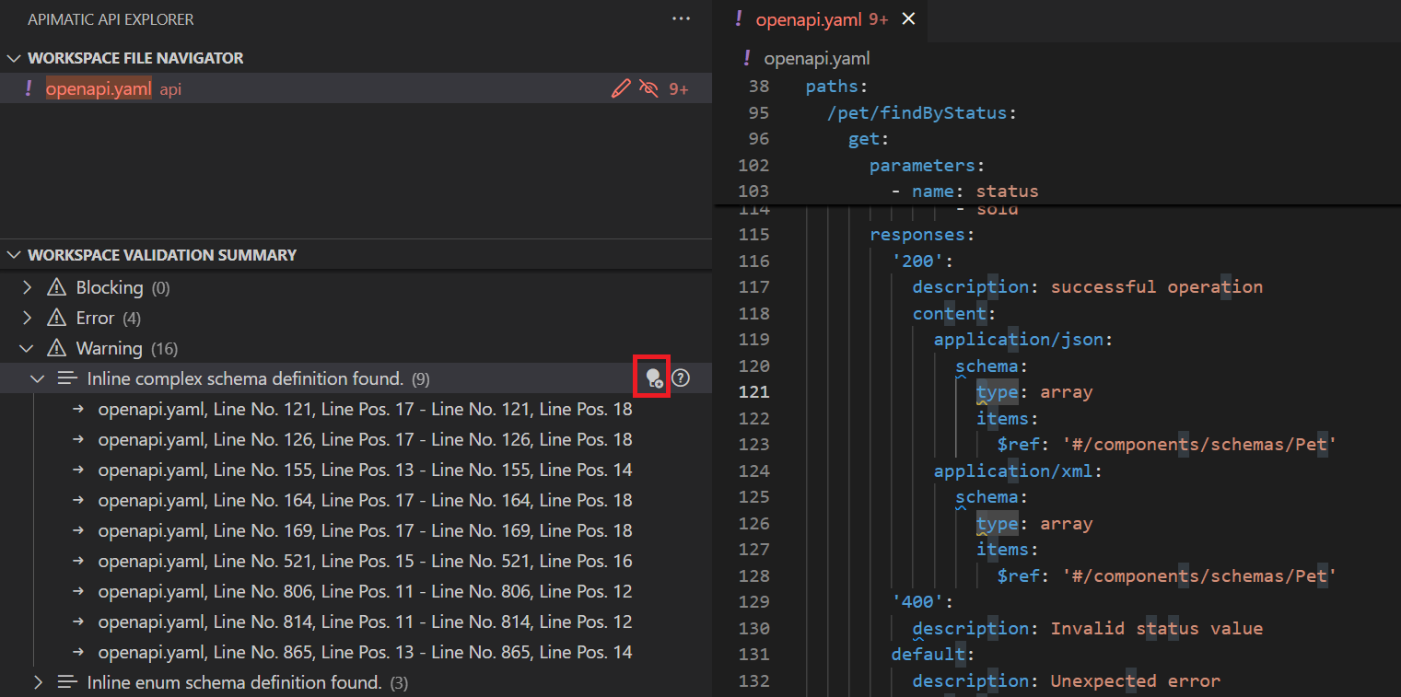Click the warning triangle icon beside Warning
This screenshot has width=1401, height=697.
(x=56, y=348)
